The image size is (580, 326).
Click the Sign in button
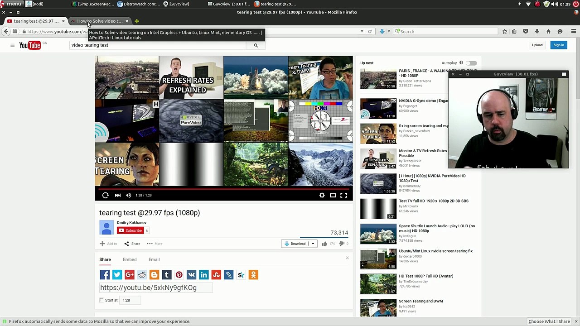(559, 45)
